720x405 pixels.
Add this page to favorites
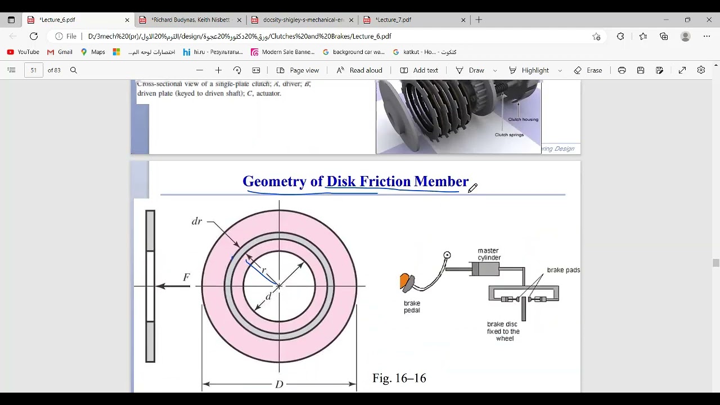coord(596,36)
